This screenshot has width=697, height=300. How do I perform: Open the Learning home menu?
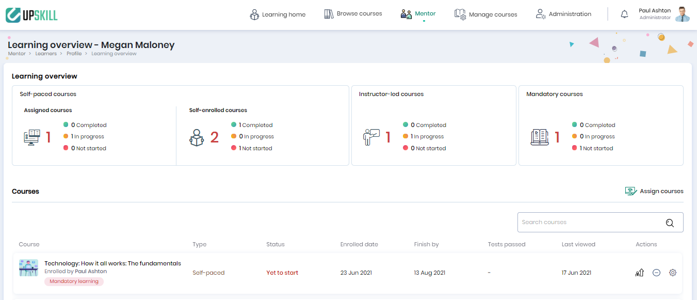[x=278, y=14]
